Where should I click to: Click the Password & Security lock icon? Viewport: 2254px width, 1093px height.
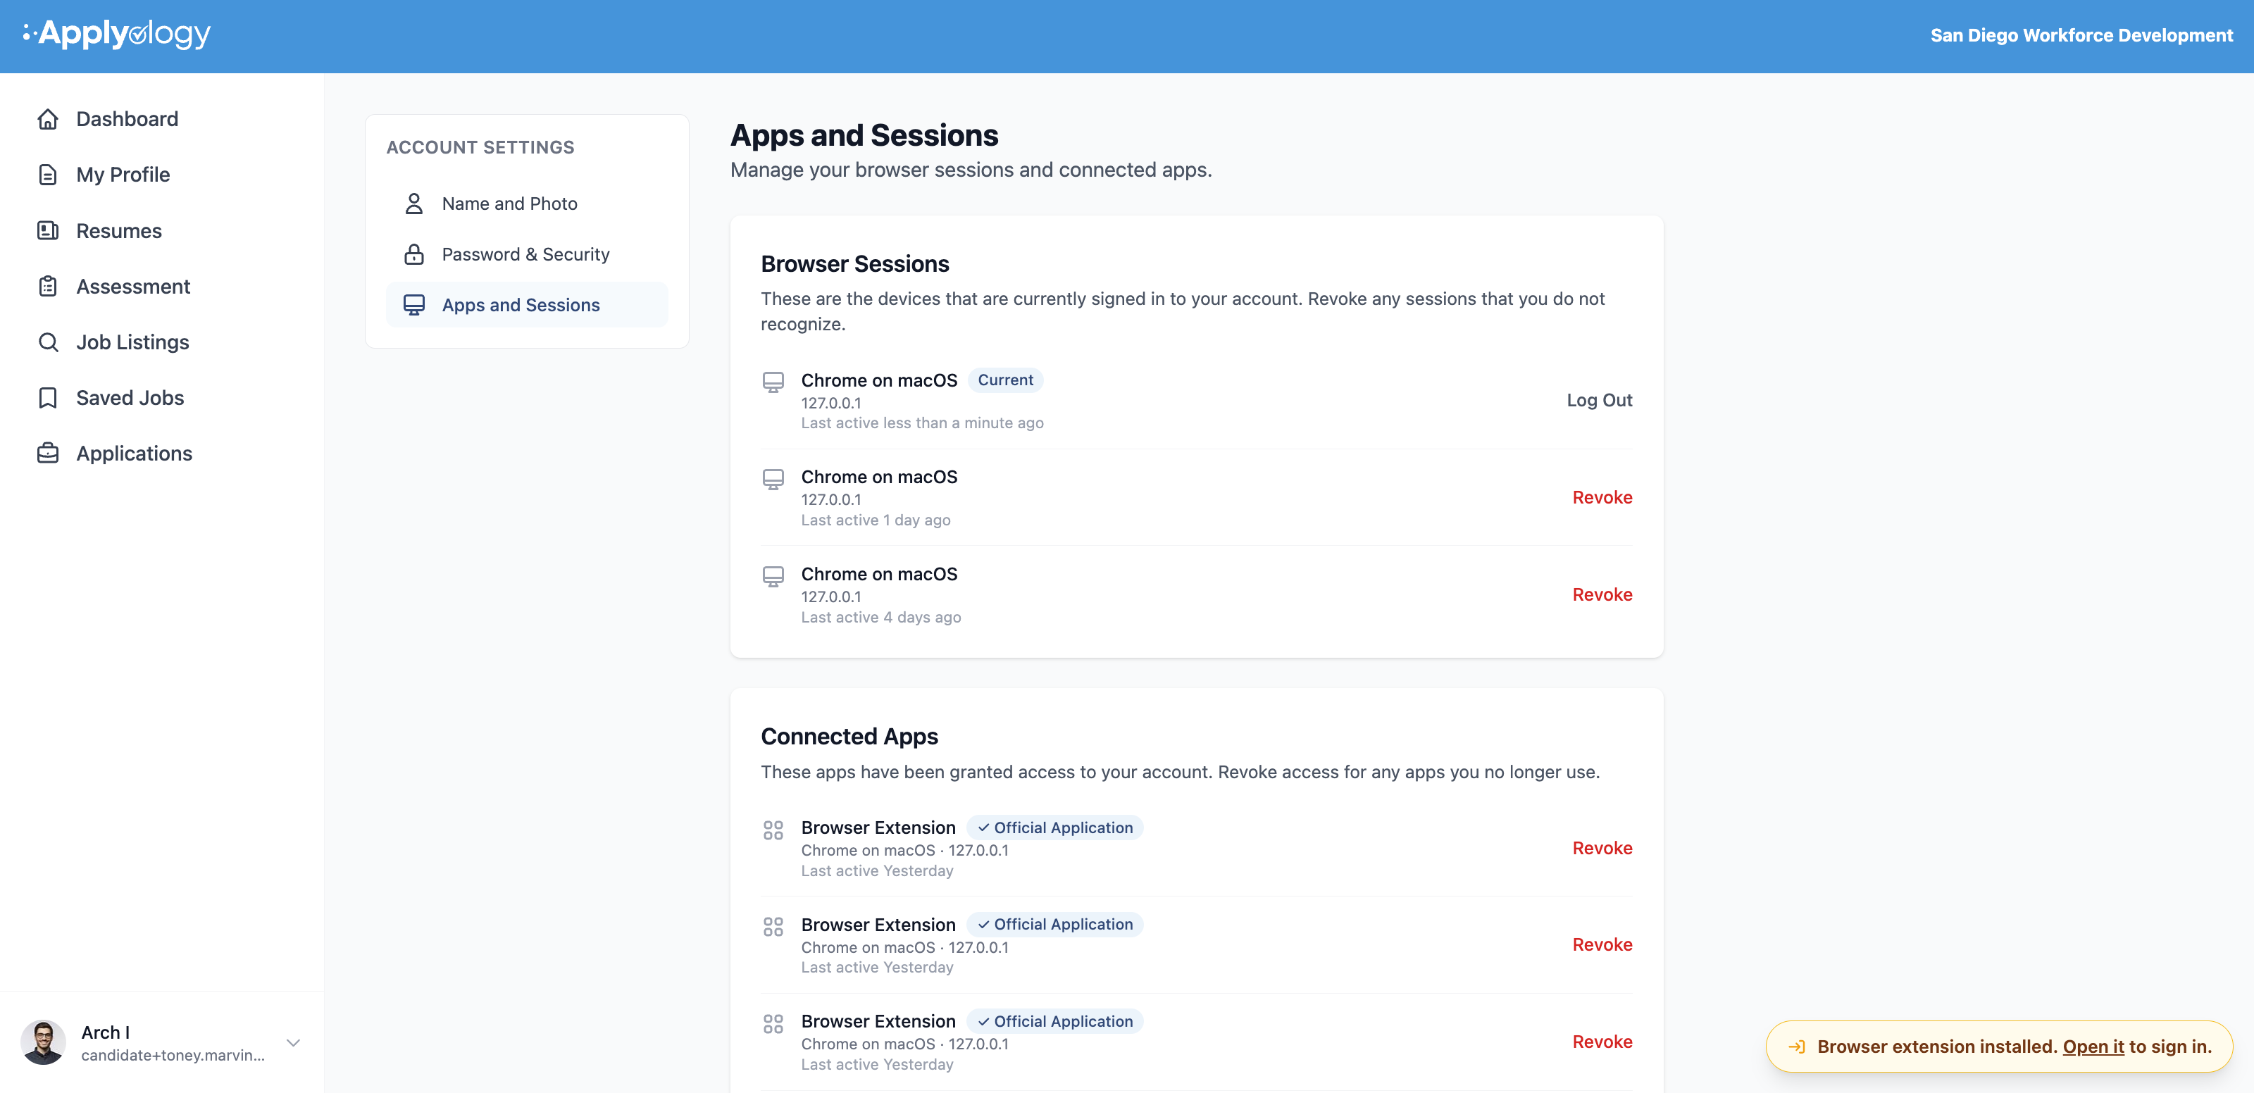pos(414,255)
